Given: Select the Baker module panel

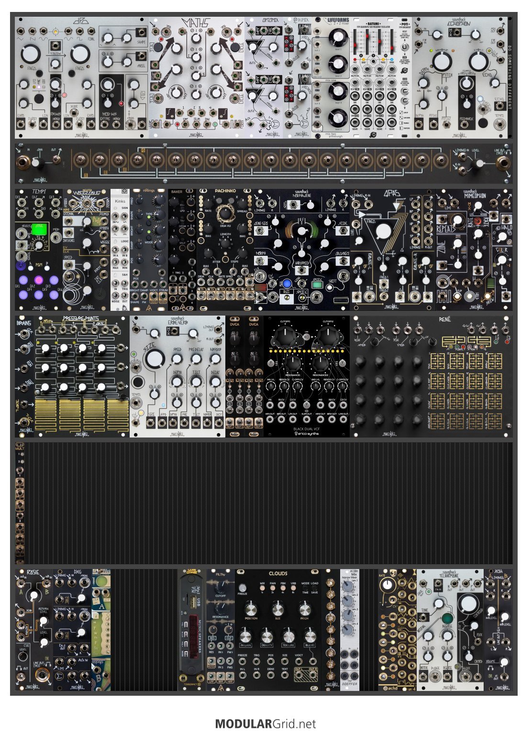Looking at the screenshot, I should pyautogui.click(x=182, y=250).
